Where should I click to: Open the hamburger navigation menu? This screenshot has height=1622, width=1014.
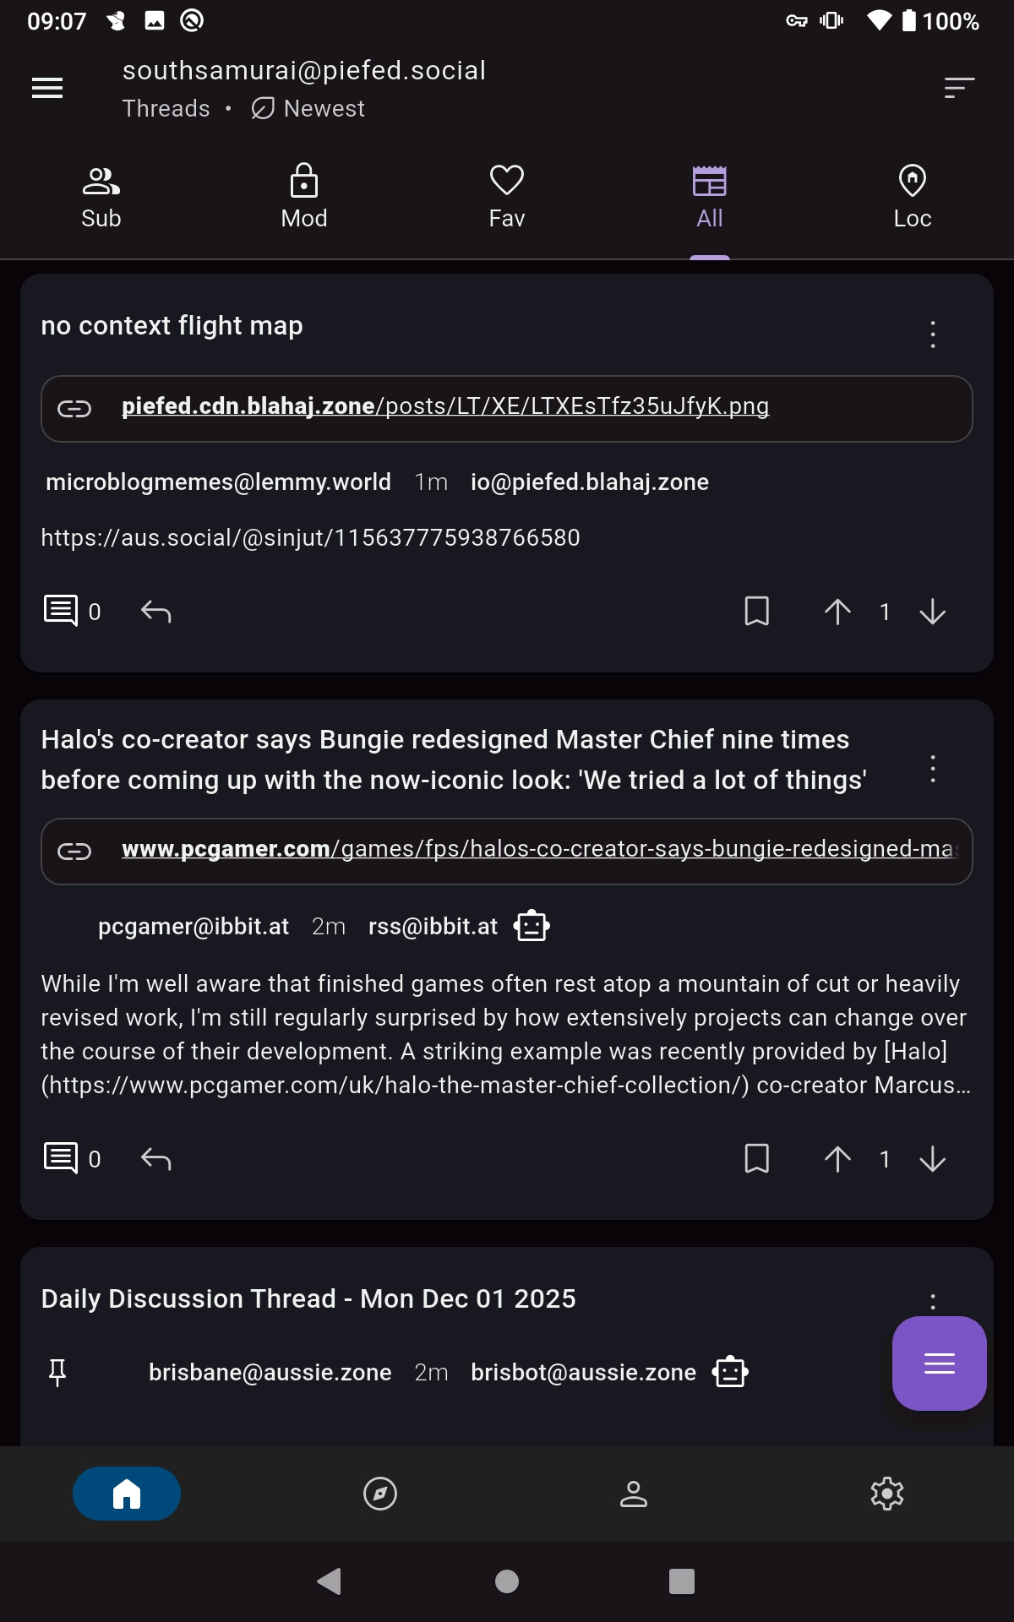[x=47, y=88]
